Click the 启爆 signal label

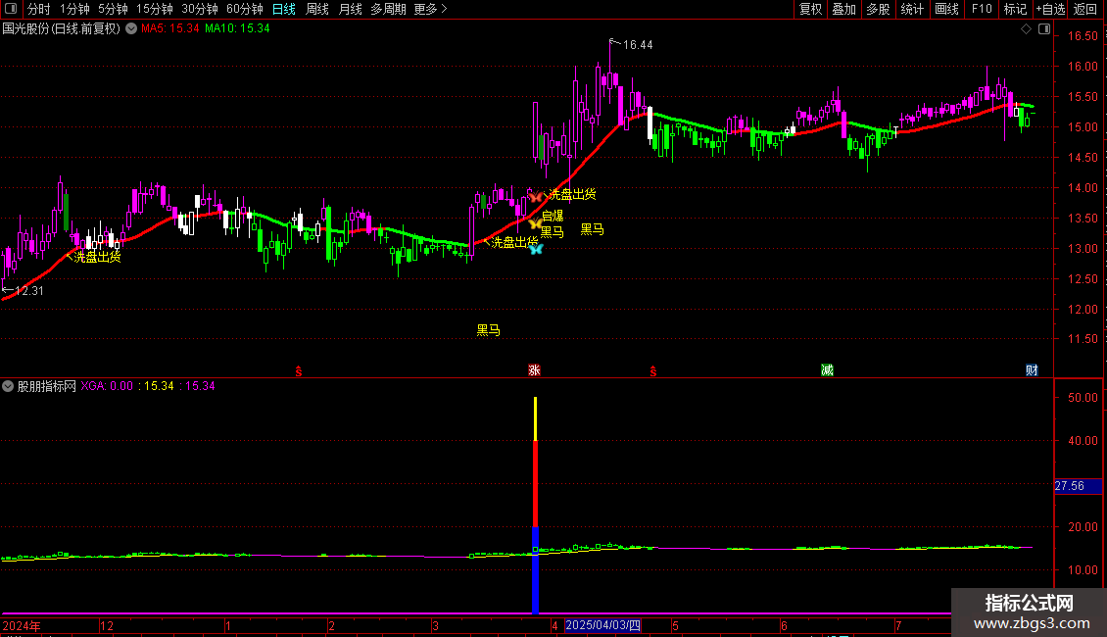coord(553,217)
